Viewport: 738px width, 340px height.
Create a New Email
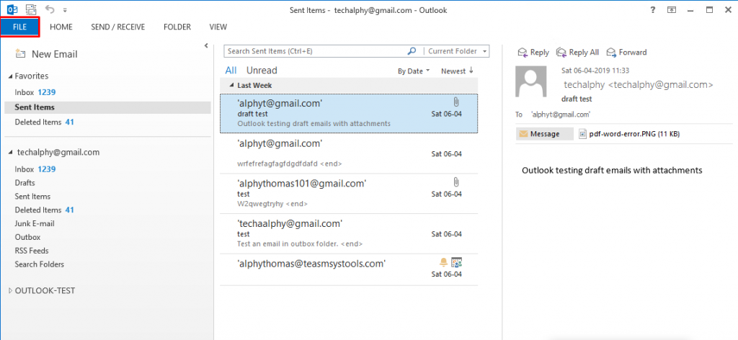click(x=46, y=54)
